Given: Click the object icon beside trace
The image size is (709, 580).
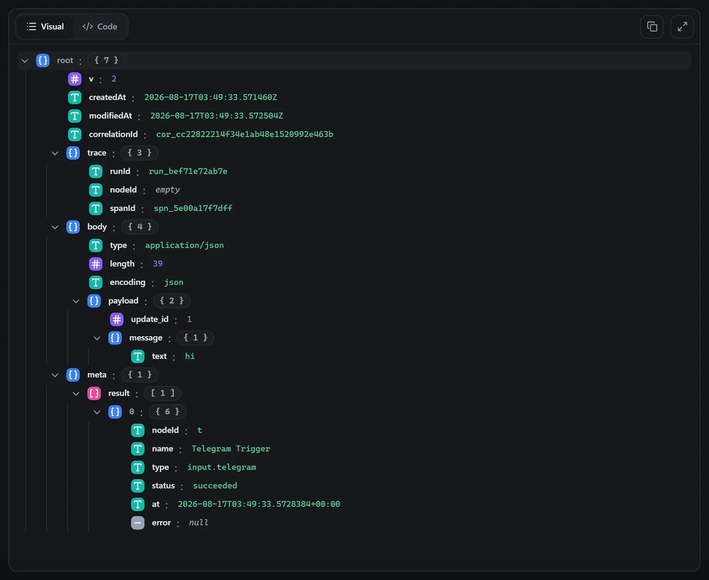Looking at the screenshot, I should pyautogui.click(x=73, y=153).
